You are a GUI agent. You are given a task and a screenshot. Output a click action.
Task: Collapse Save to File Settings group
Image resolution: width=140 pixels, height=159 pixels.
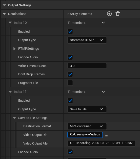[14, 118]
